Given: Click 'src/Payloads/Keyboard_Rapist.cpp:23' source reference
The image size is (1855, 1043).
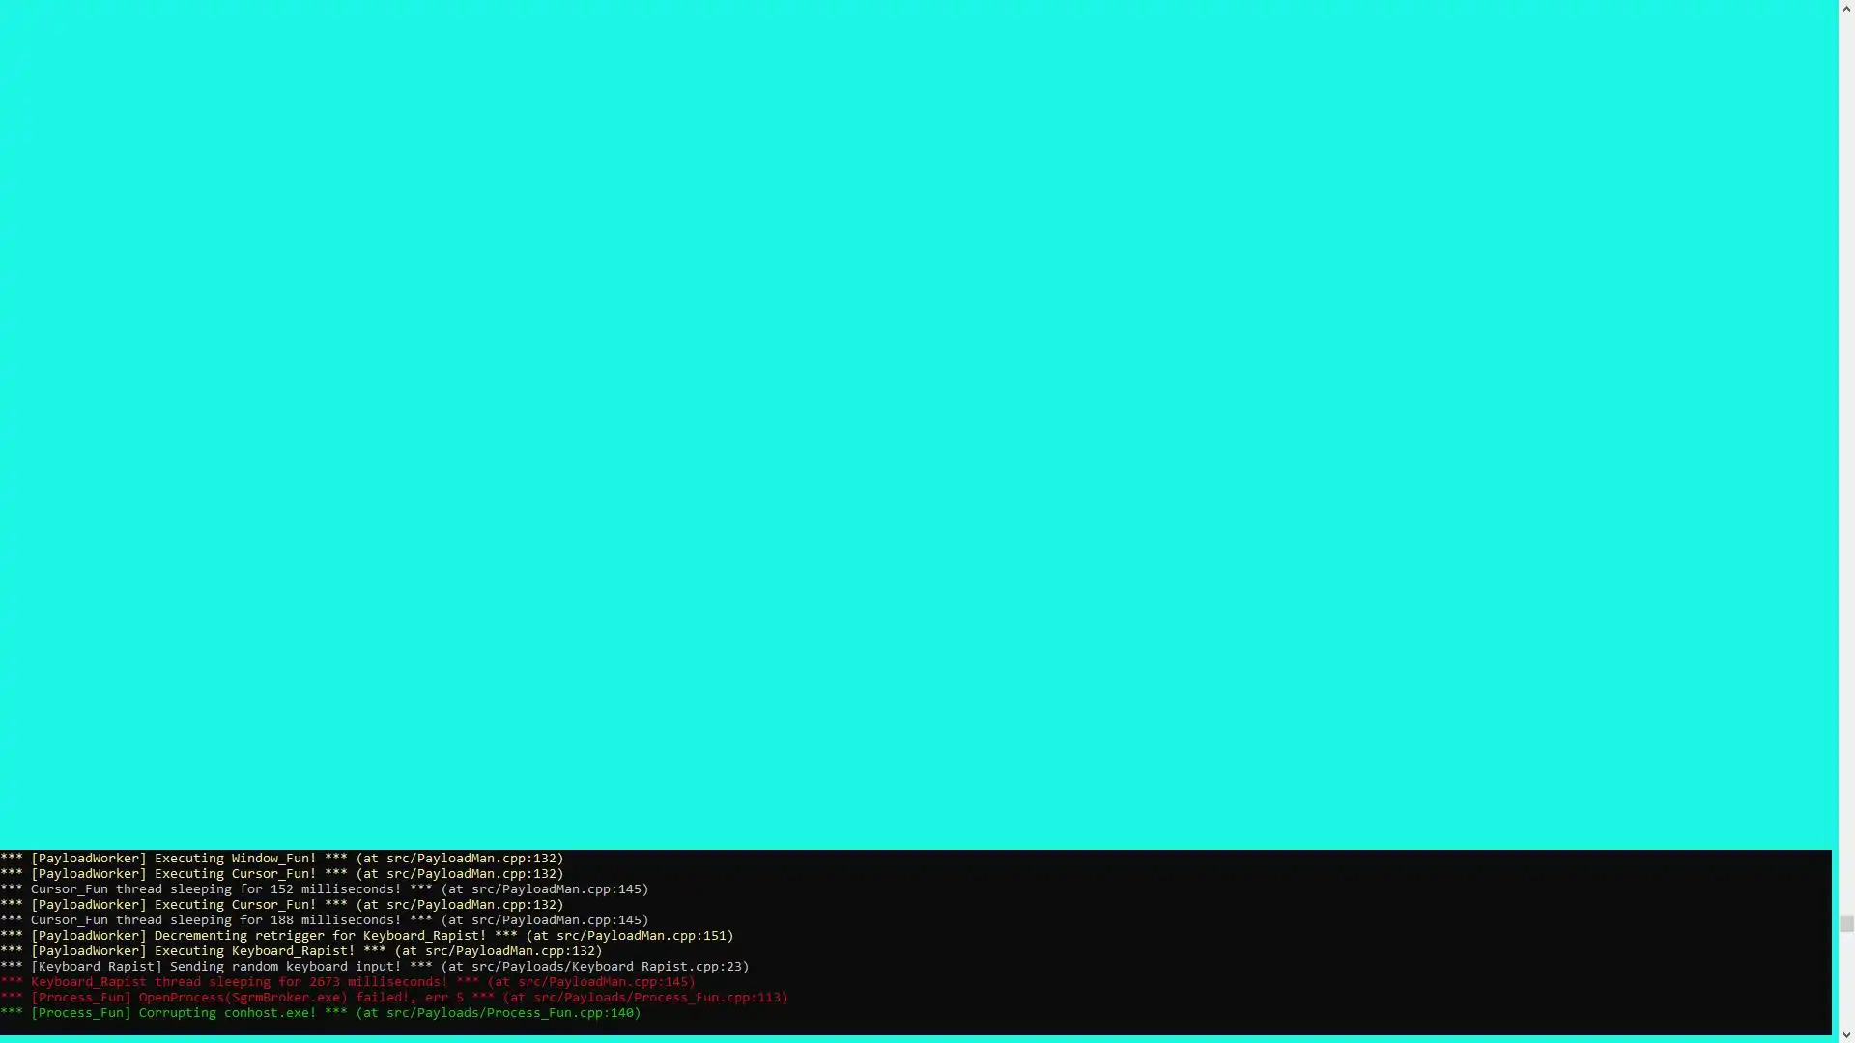Looking at the screenshot, I should [606, 967].
